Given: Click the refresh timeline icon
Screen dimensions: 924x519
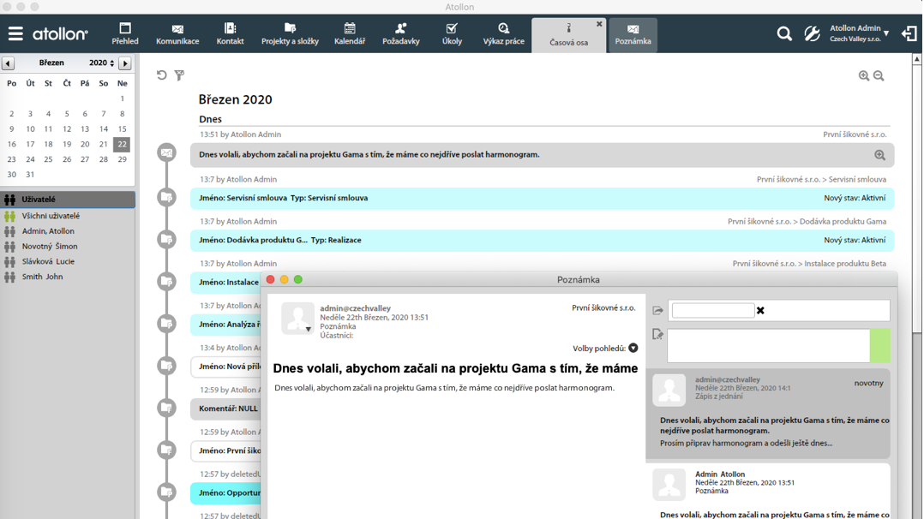Looking at the screenshot, I should (x=162, y=75).
